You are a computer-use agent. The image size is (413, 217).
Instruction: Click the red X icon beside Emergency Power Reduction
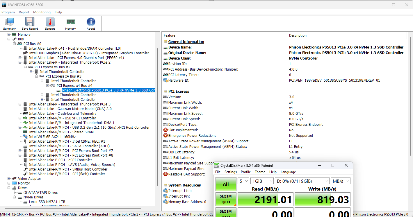click(165, 136)
